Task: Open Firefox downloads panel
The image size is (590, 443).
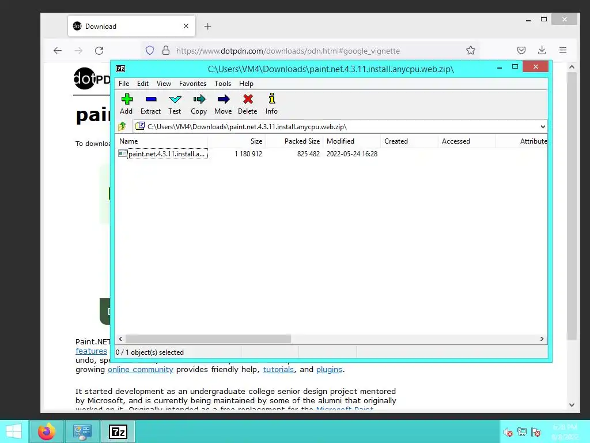Action: [x=542, y=50]
